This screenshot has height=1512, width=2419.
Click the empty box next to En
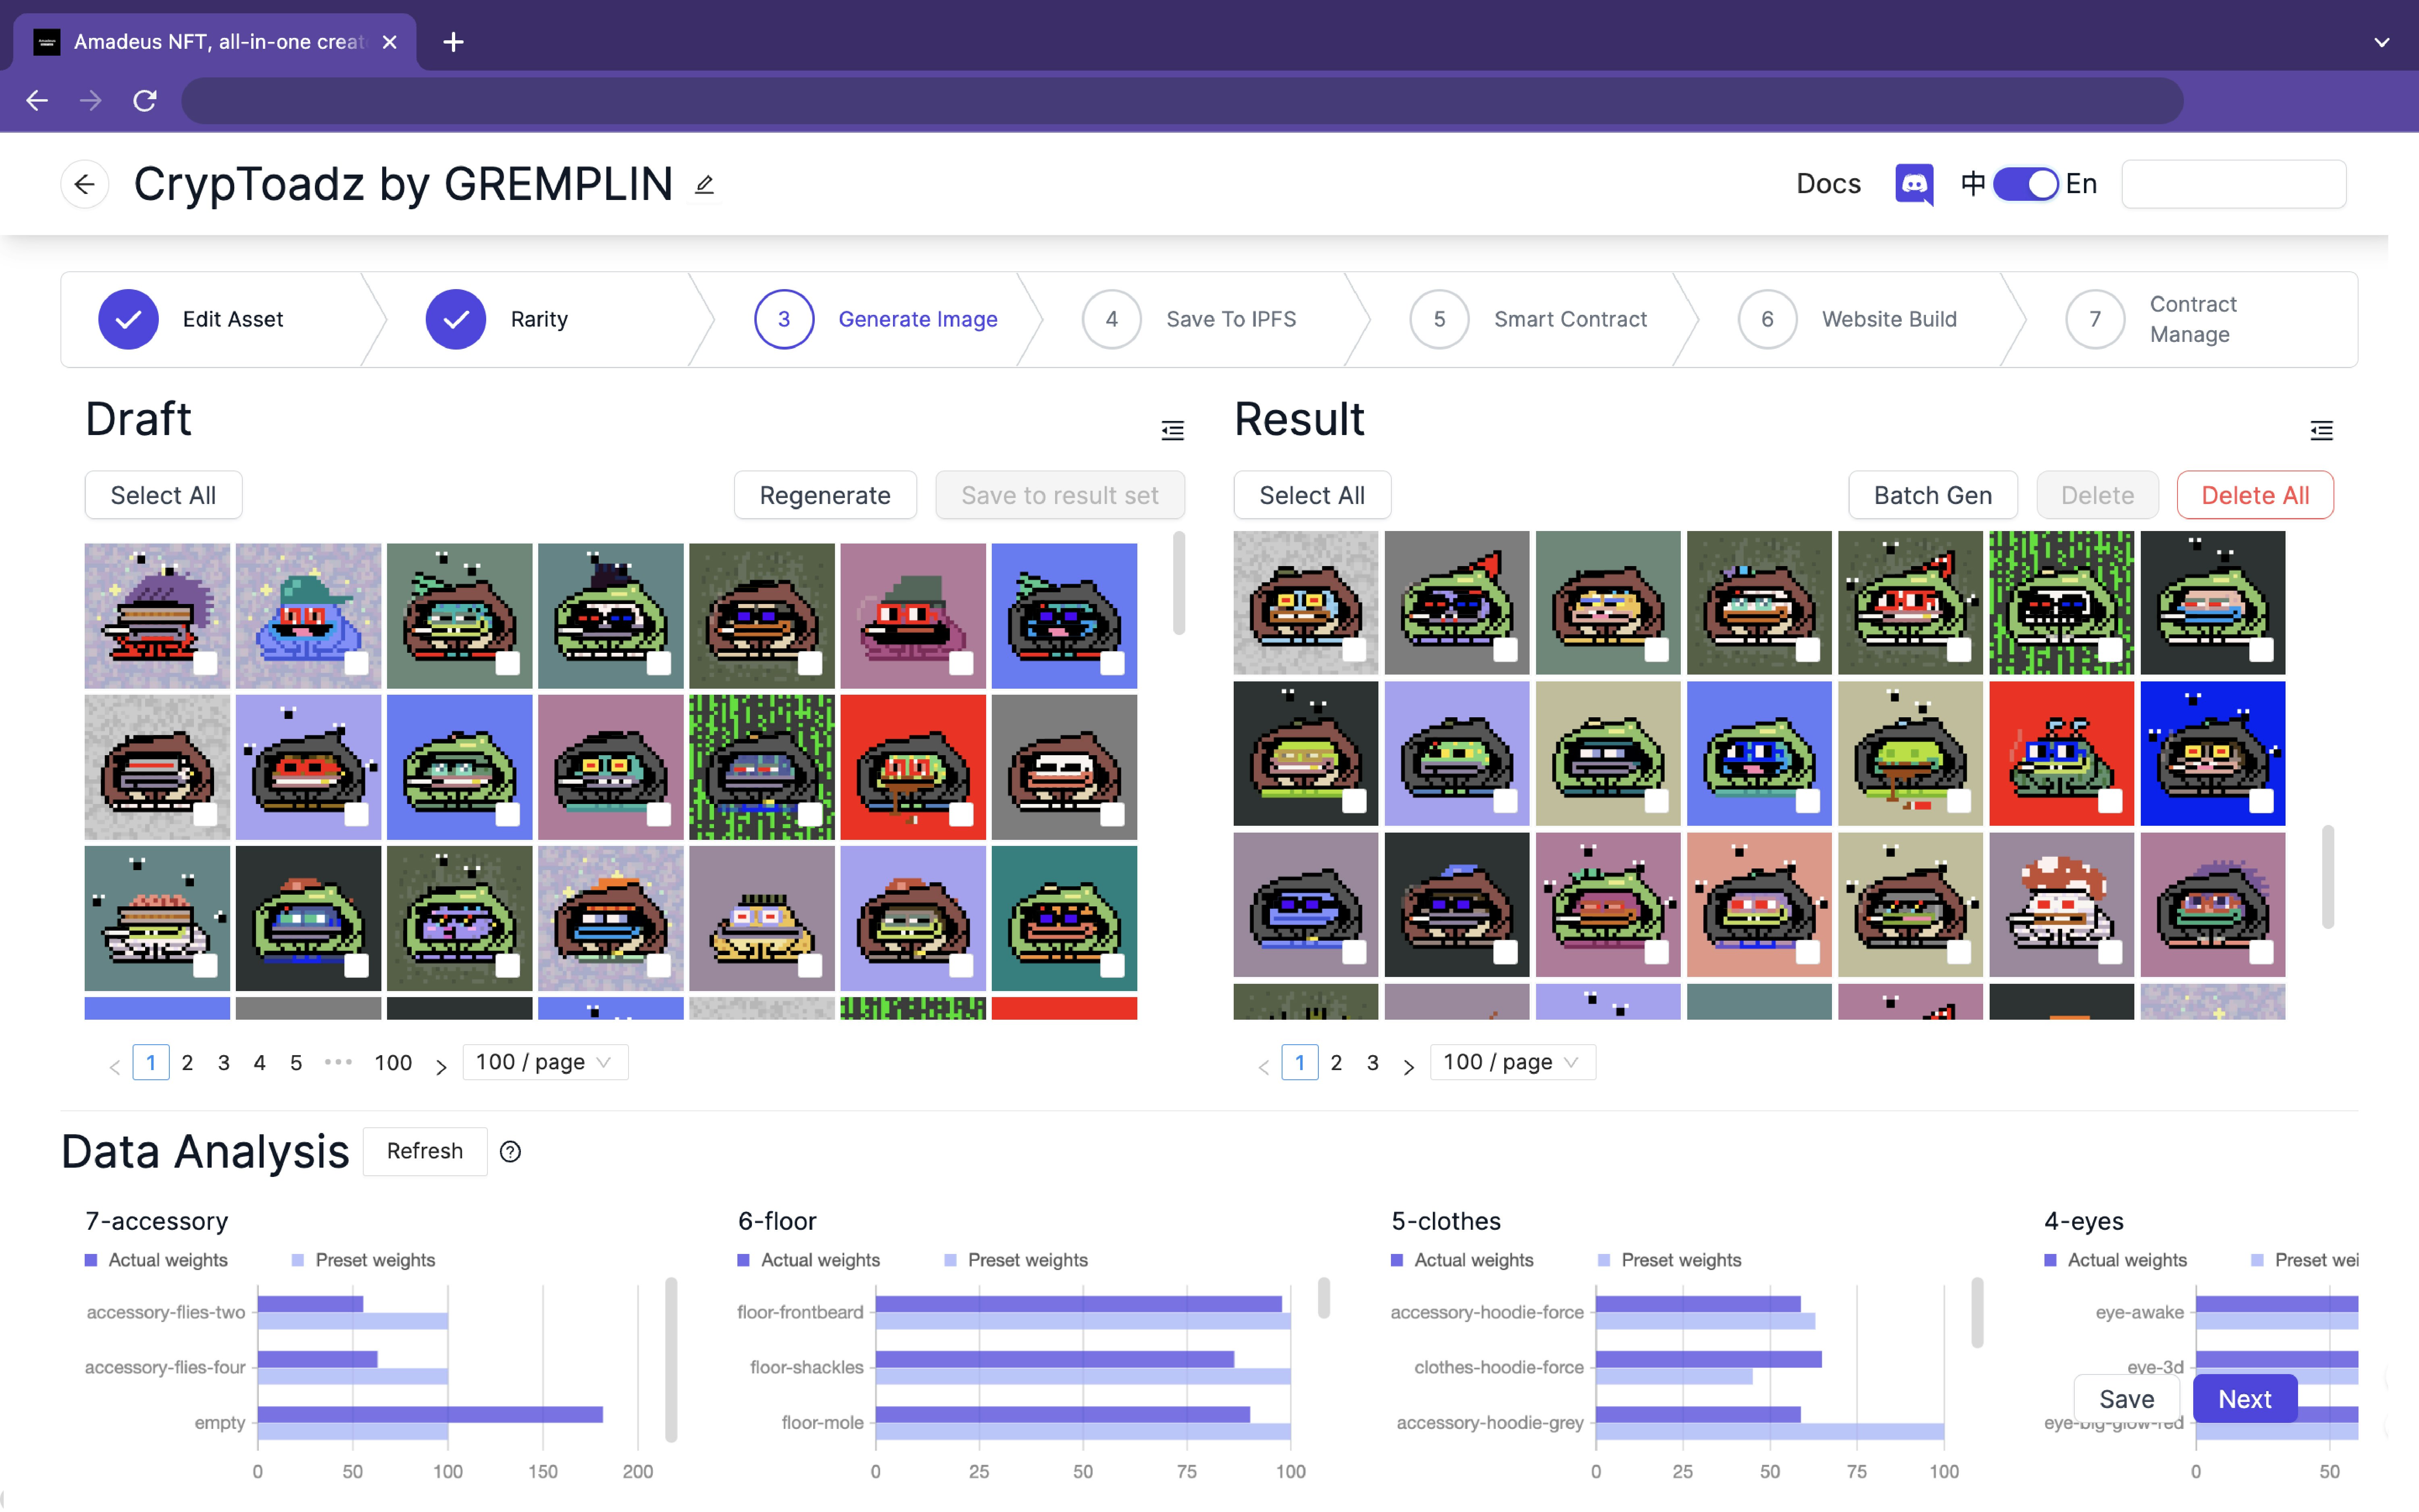click(2234, 184)
